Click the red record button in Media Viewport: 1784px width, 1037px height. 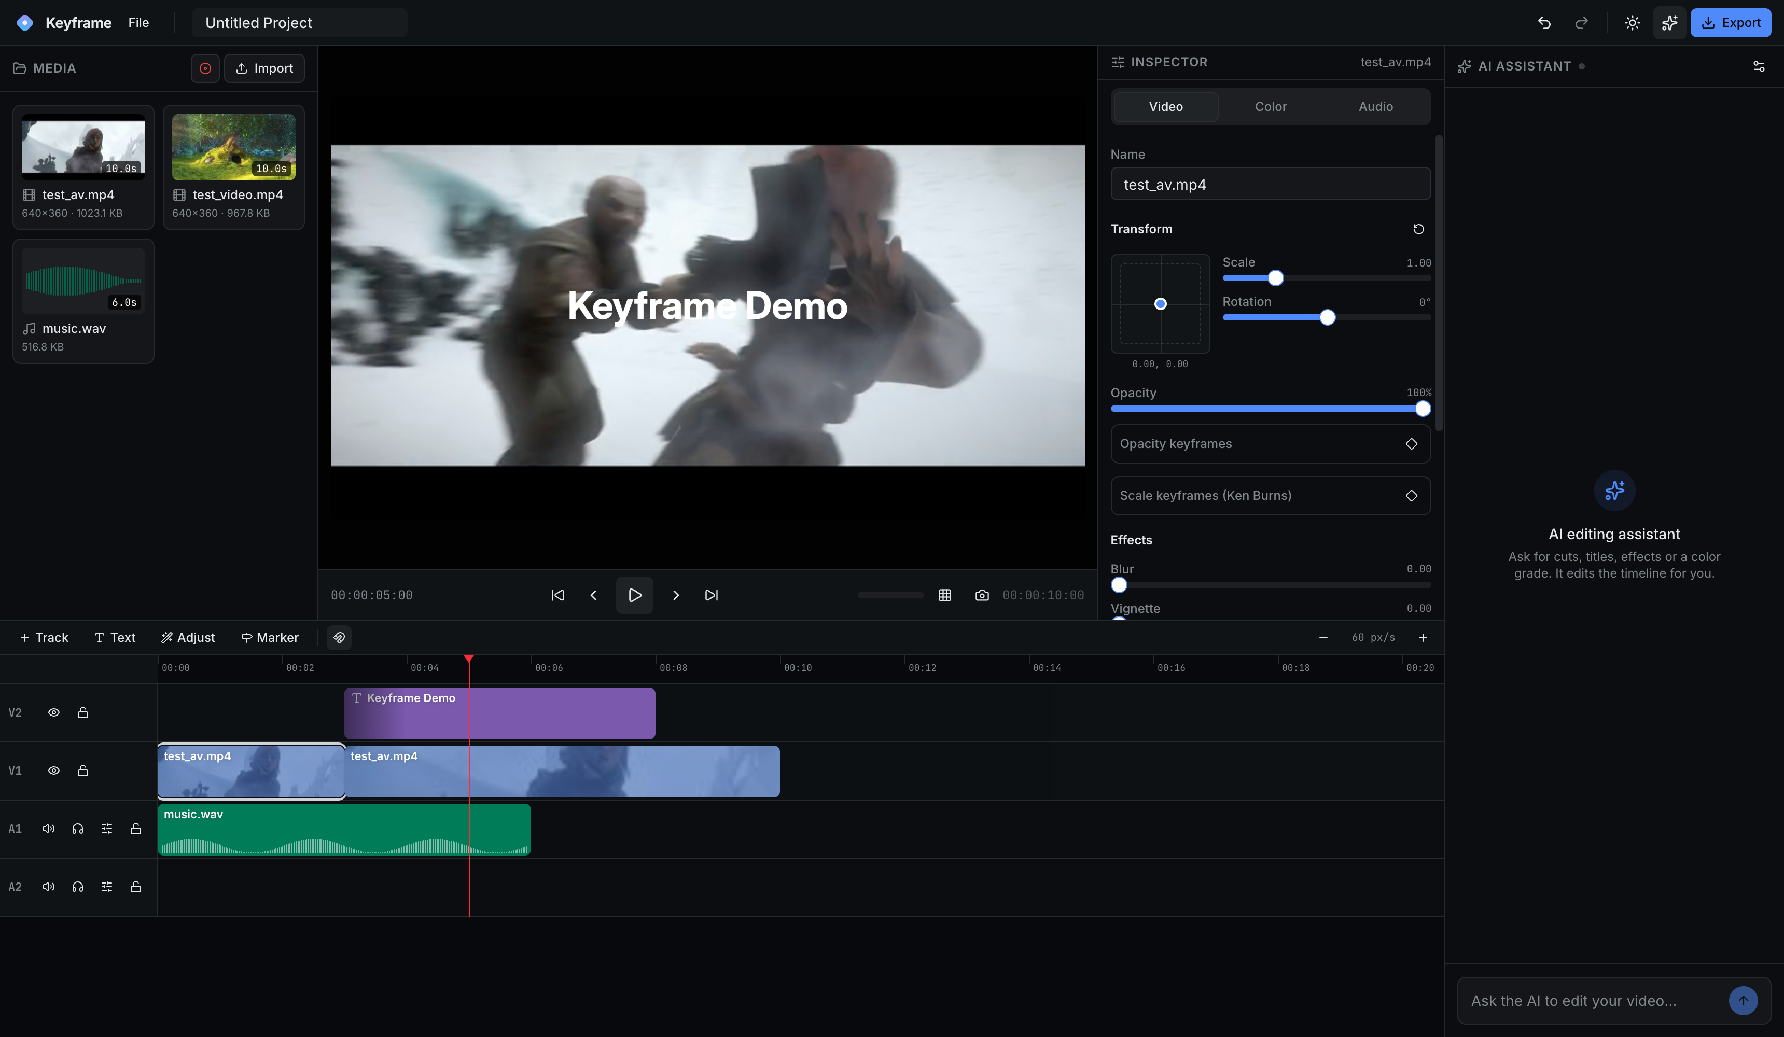pyautogui.click(x=205, y=68)
